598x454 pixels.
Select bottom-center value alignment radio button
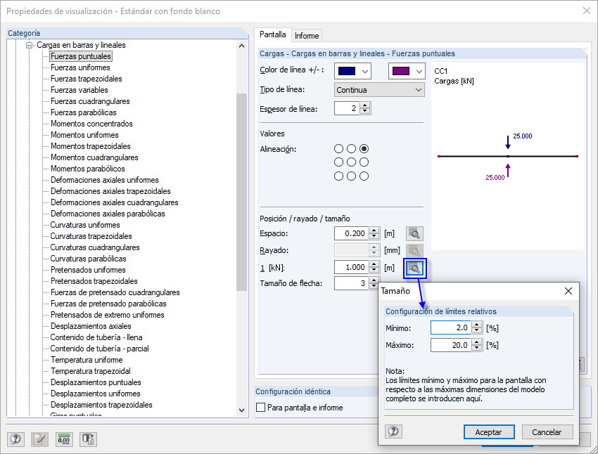click(x=351, y=176)
